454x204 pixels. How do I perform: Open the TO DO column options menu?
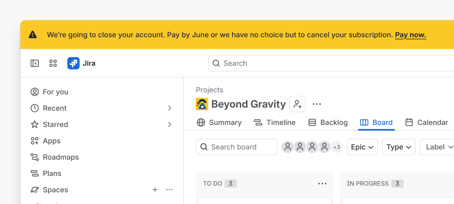pyautogui.click(x=322, y=184)
